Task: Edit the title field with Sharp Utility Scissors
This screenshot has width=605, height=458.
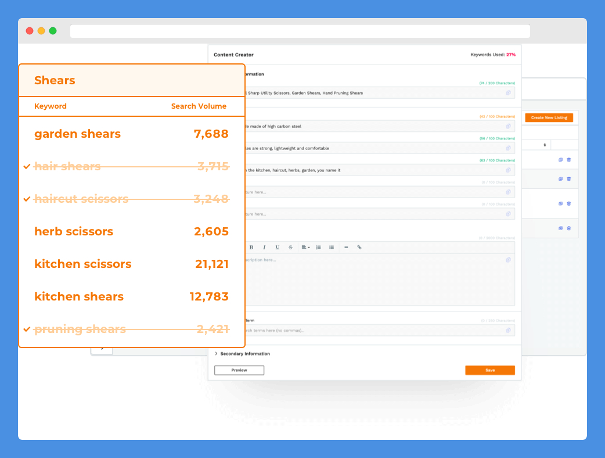Action: 380,92
